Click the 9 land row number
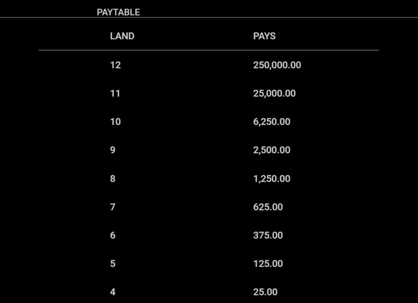Screen dimensions: 418x303 (x=113, y=150)
